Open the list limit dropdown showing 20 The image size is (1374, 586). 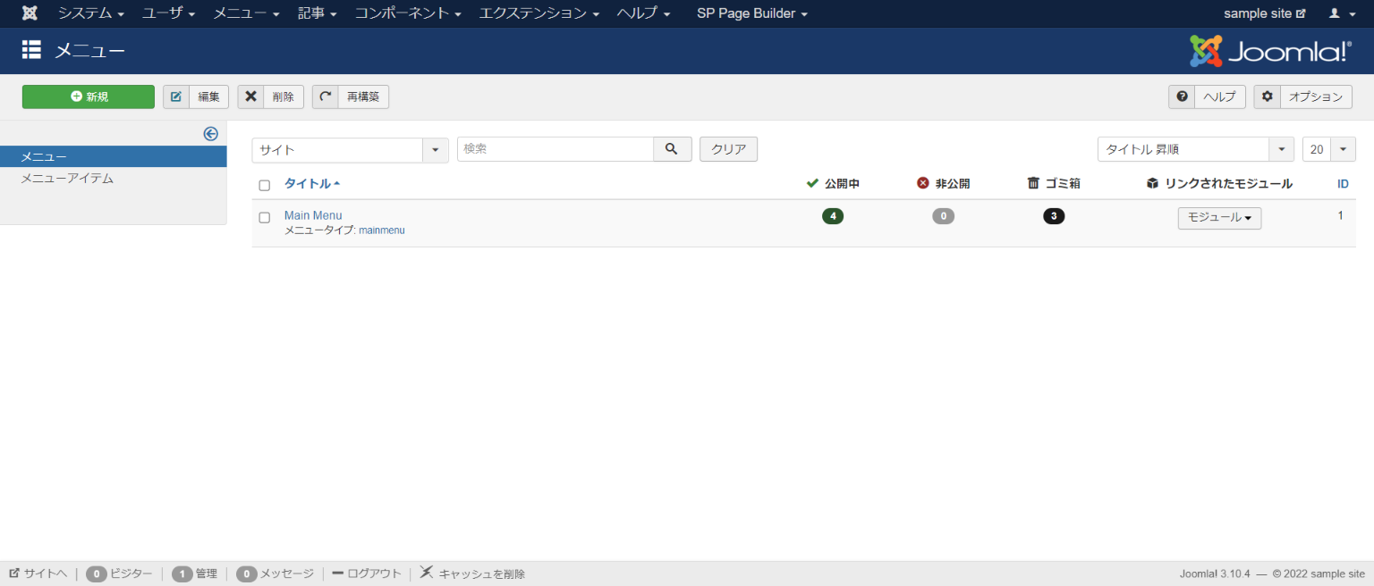click(x=1328, y=150)
